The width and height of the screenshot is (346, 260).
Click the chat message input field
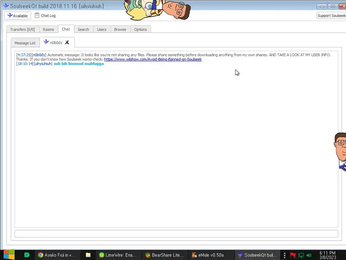coord(176,234)
